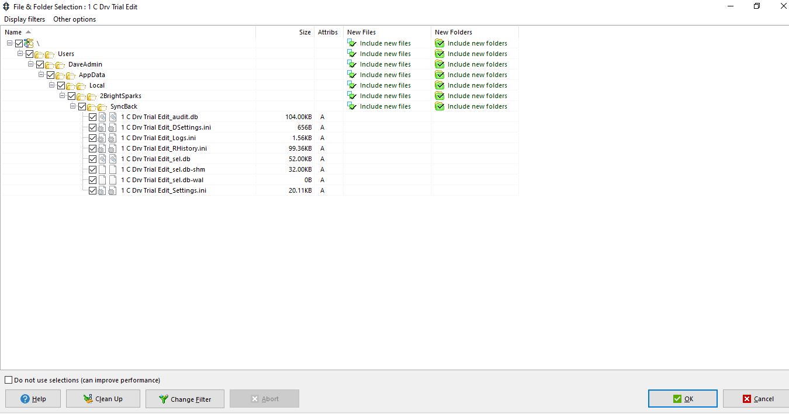Image resolution: width=789 pixels, height=414 pixels.
Task: Uncheck the SyncBack folder checkbox
Action: tap(82, 106)
